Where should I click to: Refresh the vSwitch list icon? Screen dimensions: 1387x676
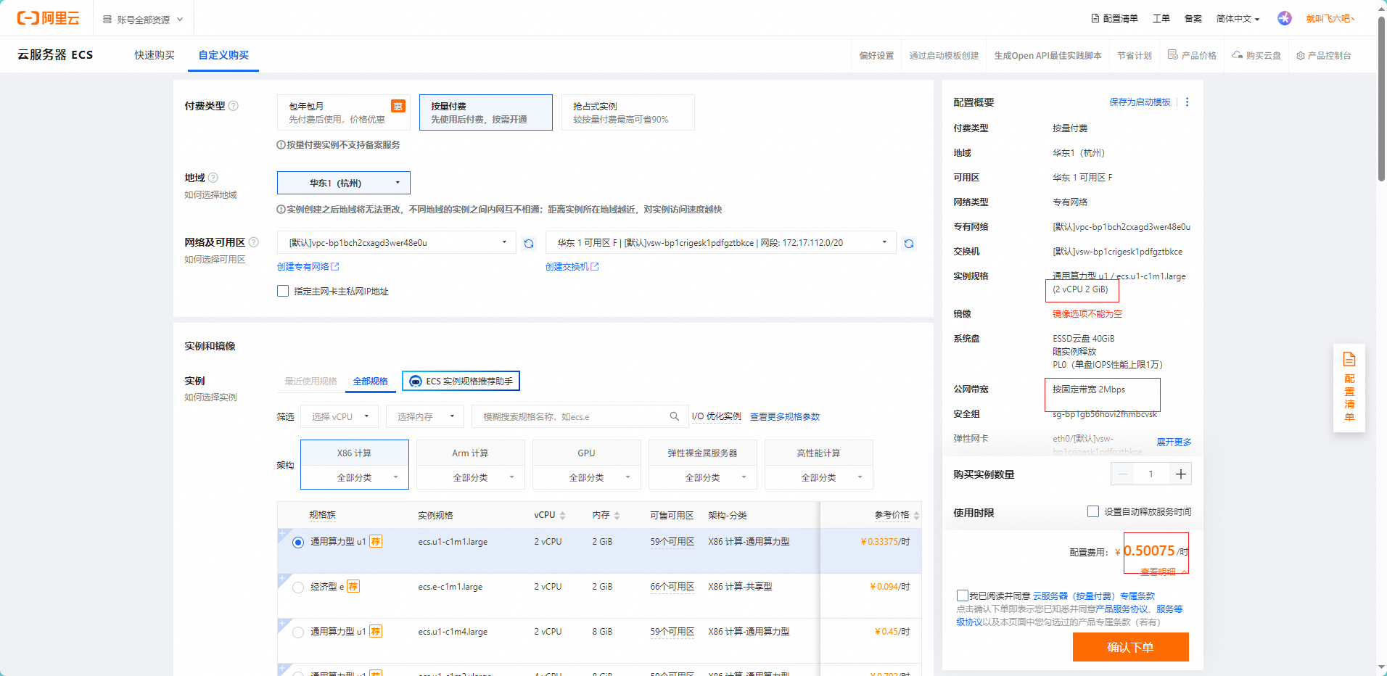point(909,244)
